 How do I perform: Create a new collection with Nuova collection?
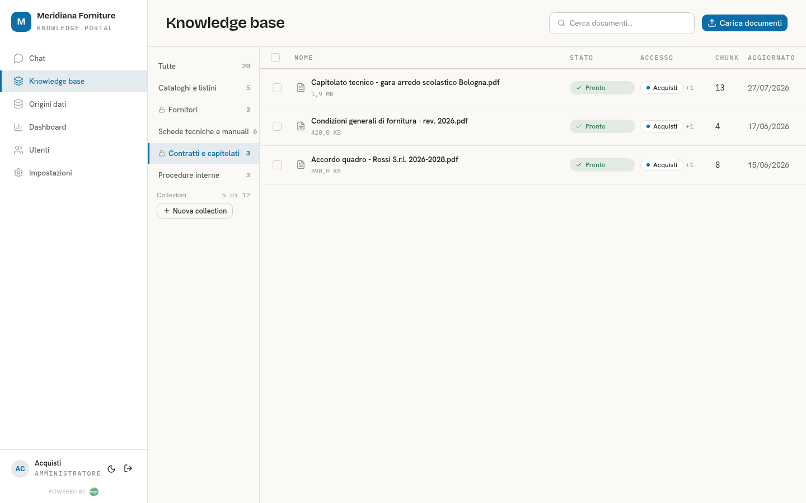[x=195, y=211]
